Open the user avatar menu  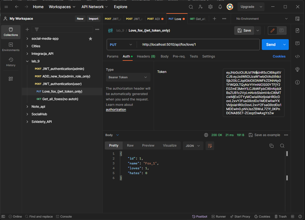pos(230,7)
